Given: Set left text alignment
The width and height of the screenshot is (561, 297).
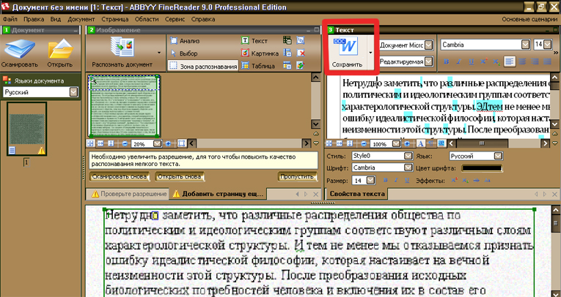Looking at the screenshot, I should coord(510,61).
